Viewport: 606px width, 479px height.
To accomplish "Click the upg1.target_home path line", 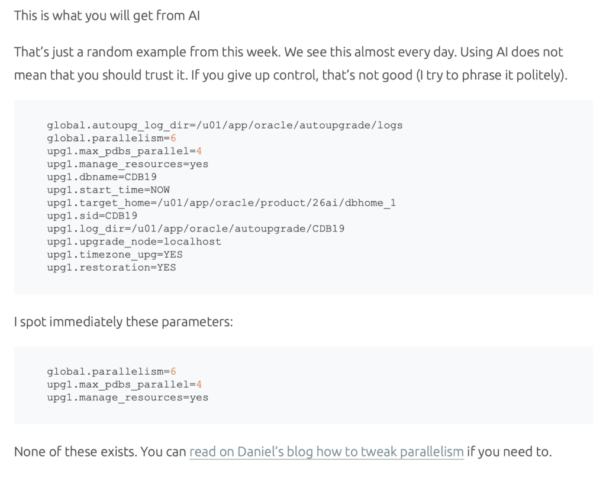I will (x=221, y=203).
